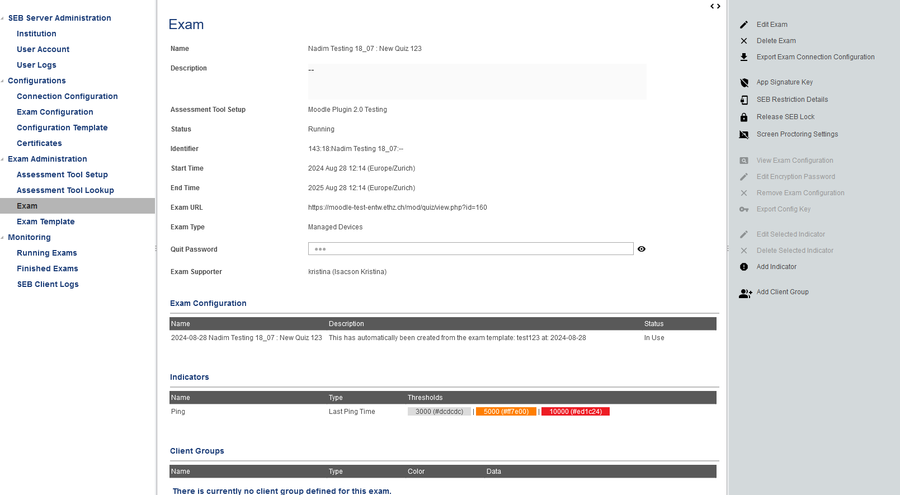
Task: Click the Release SEB Lock padlock icon
Action: point(744,117)
